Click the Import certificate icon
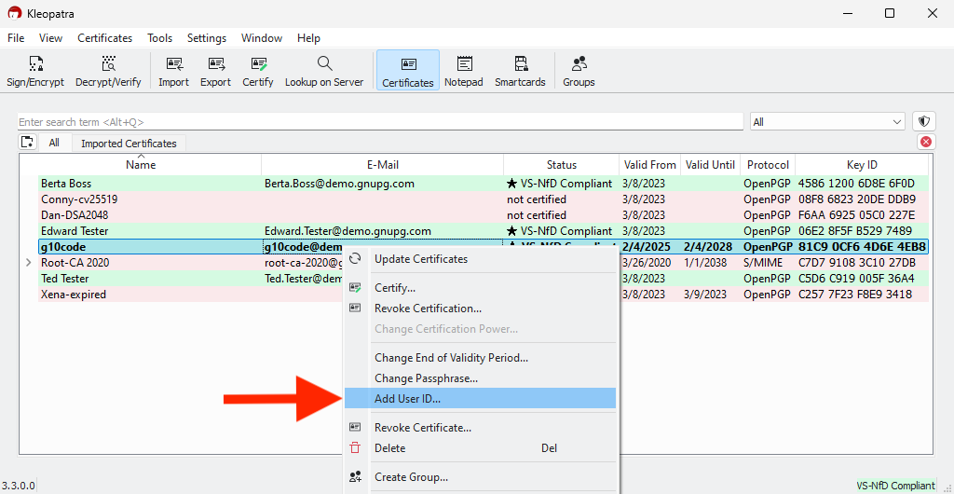 coord(174,71)
